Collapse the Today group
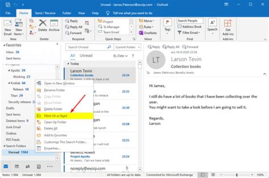 click(68, 63)
